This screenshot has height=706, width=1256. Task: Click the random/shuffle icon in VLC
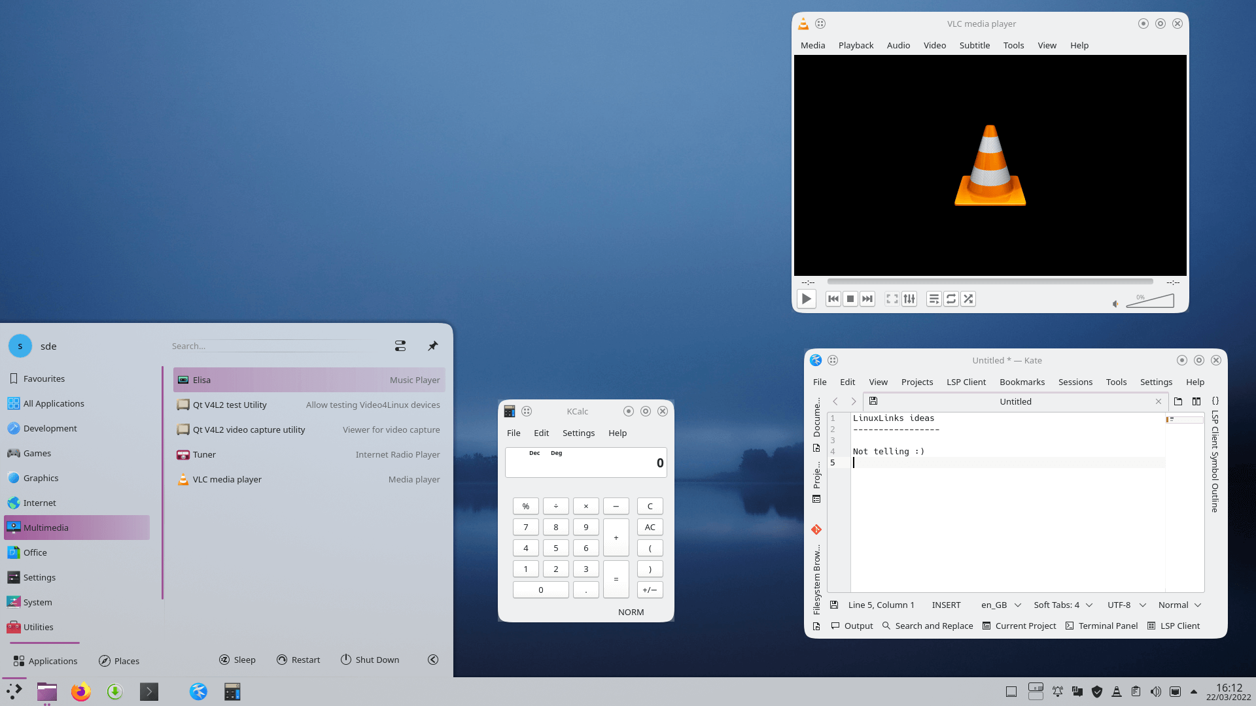968,298
